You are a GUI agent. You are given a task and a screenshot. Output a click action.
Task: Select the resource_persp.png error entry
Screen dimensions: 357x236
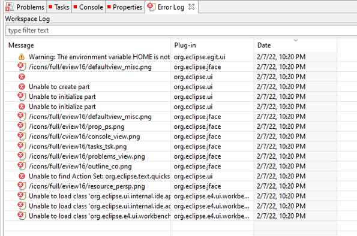click(87, 186)
